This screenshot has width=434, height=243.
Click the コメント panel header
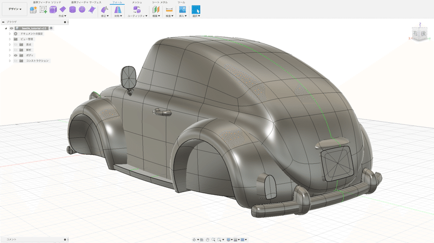point(12,239)
